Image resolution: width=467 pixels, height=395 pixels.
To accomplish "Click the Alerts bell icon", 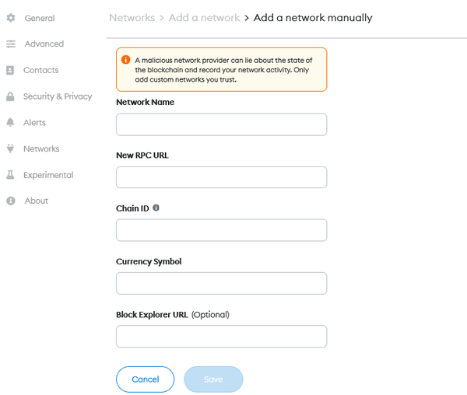I will pyautogui.click(x=11, y=123).
